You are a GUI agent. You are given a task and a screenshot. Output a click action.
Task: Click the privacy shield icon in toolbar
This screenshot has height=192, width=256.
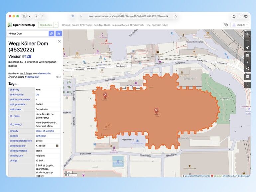[x=73, y=16]
